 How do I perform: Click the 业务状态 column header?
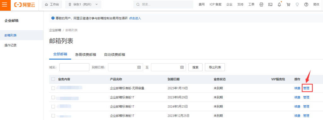tap(220, 79)
